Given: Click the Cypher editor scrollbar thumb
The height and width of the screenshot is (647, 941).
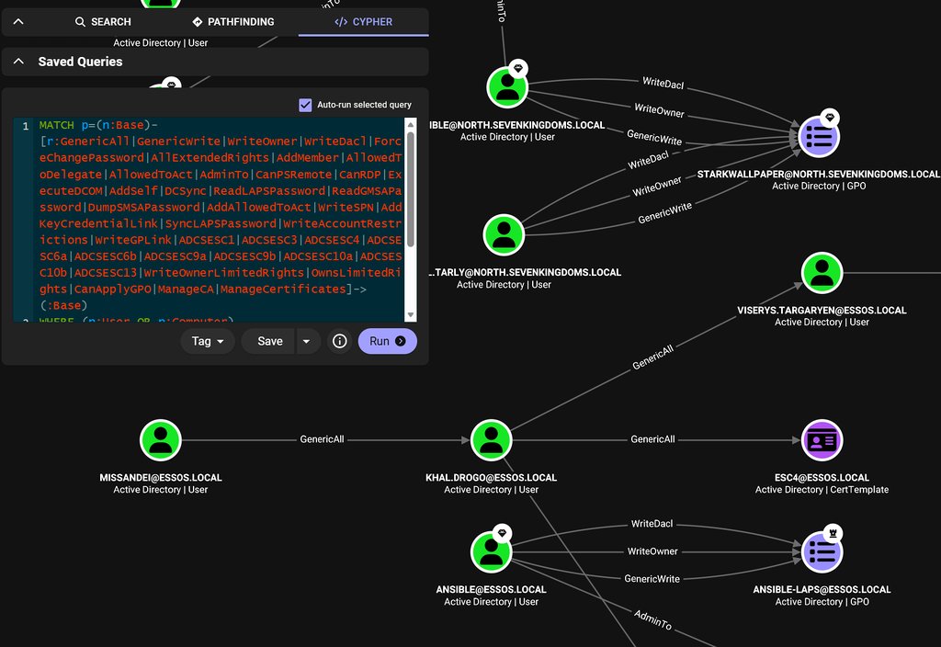Looking at the screenshot, I should (x=411, y=189).
